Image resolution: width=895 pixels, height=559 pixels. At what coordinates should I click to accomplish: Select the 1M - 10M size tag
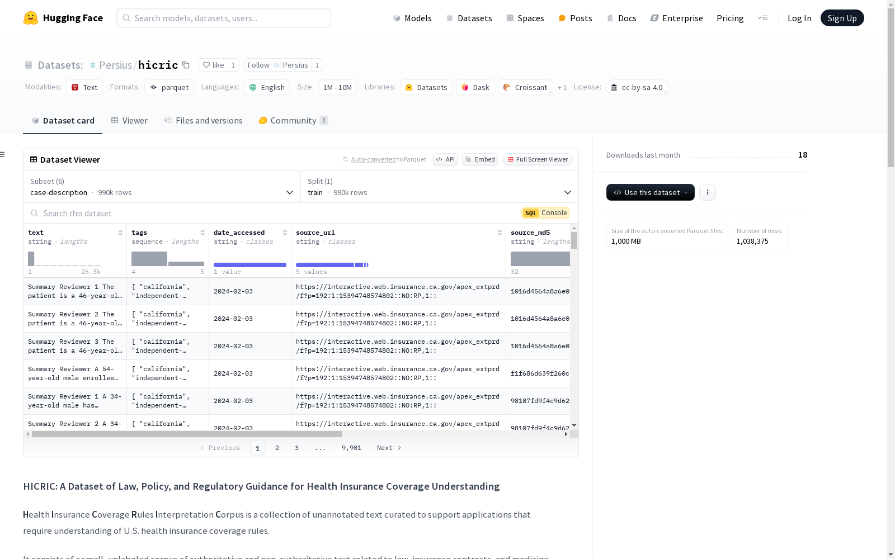click(337, 87)
